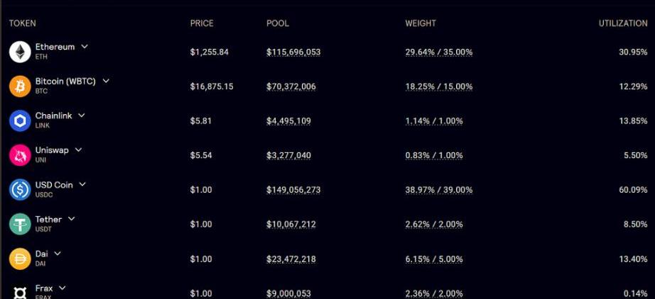Open the Bitcoin (WBTC) dropdown arrow
The height and width of the screenshot is (299, 655).
pyautogui.click(x=106, y=81)
